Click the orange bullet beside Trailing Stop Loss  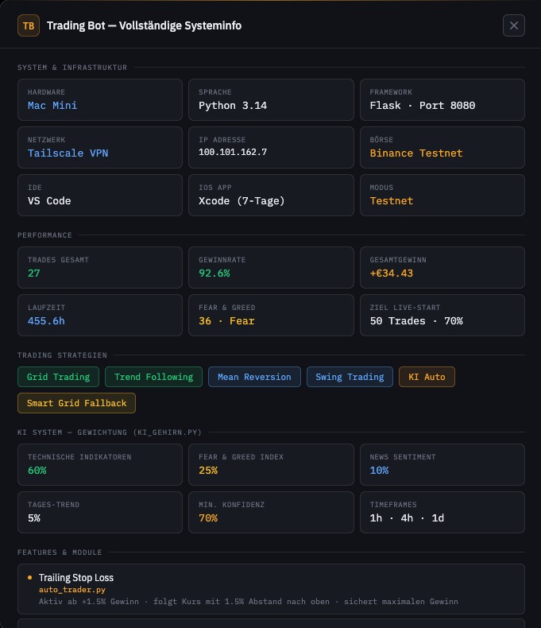pyautogui.click(x=29, y=578)
